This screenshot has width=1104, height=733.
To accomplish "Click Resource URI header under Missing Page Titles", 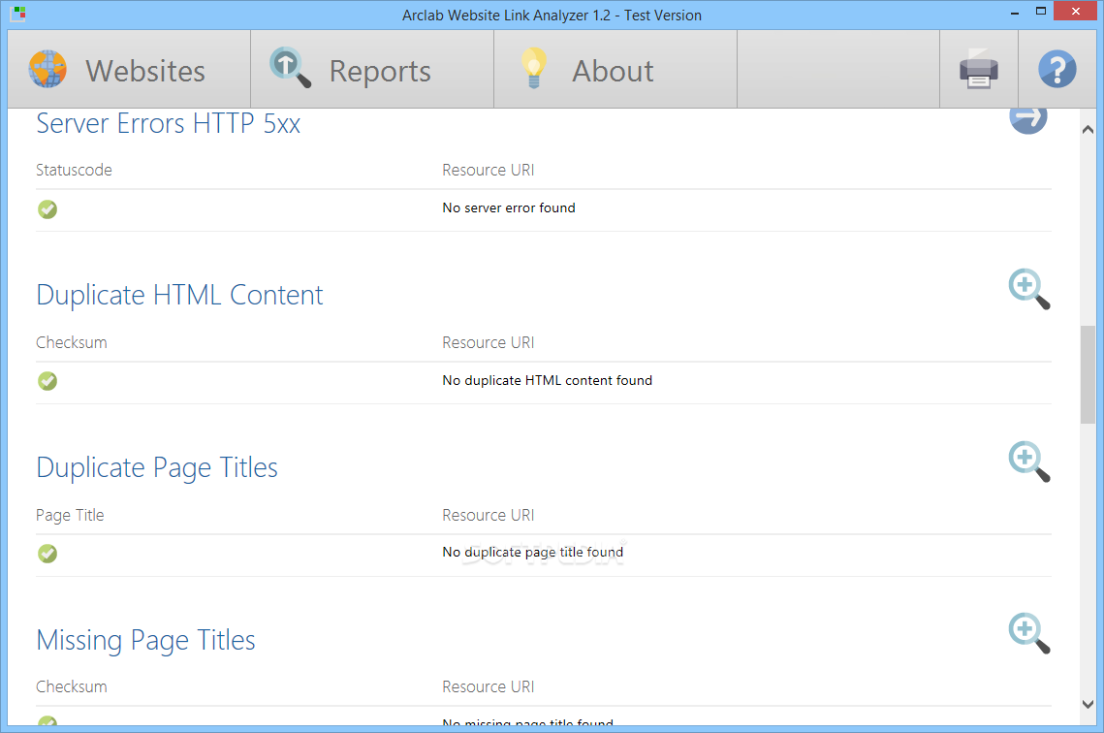I will click(x=488, y=686).
